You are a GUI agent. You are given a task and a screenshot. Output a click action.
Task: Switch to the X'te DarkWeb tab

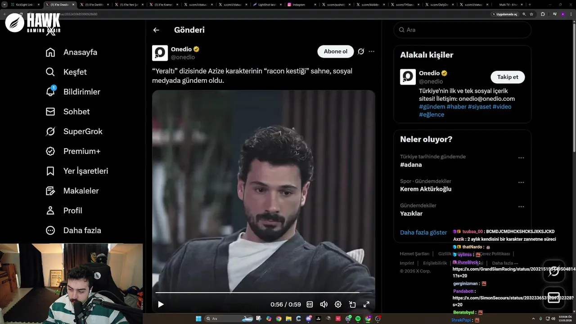coord(94,4)
